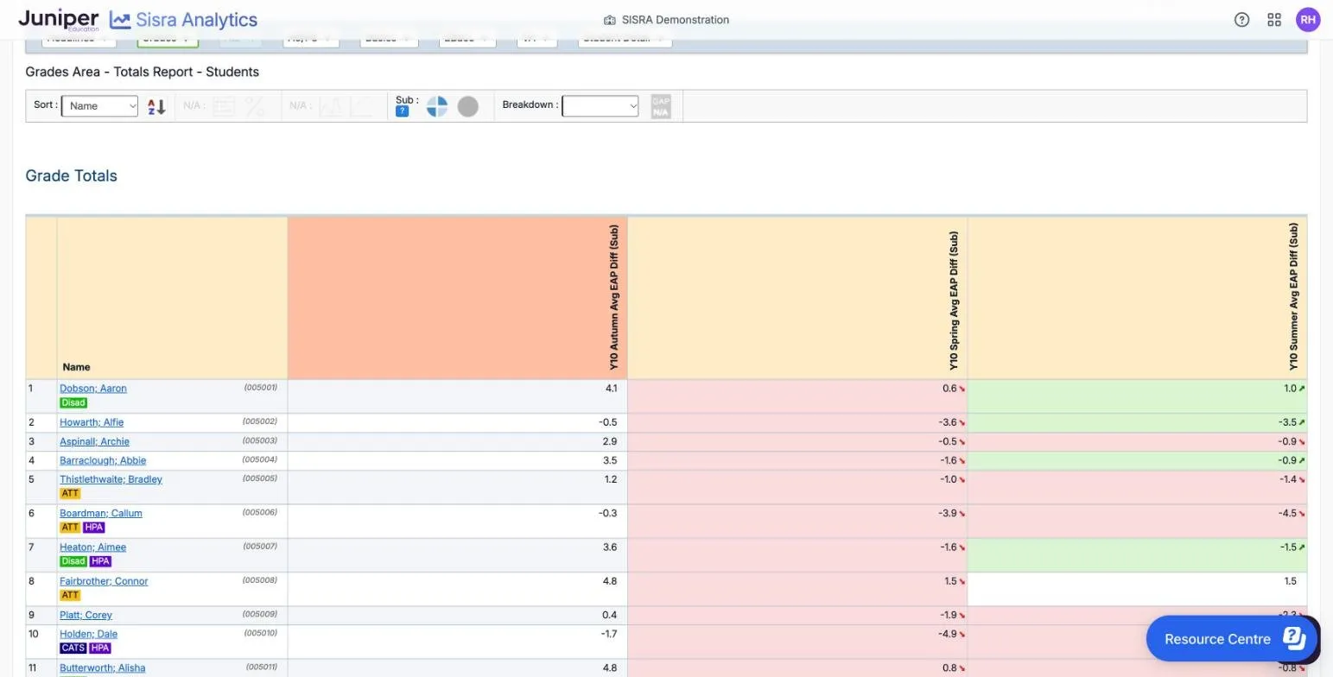This screenshot has width=1333, height=677.
Task: Open student Heaton; Aimee
Action: click(92, 547)
